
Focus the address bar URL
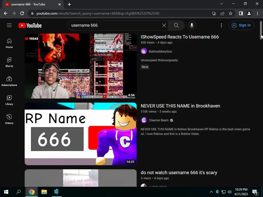coord(98,13)
